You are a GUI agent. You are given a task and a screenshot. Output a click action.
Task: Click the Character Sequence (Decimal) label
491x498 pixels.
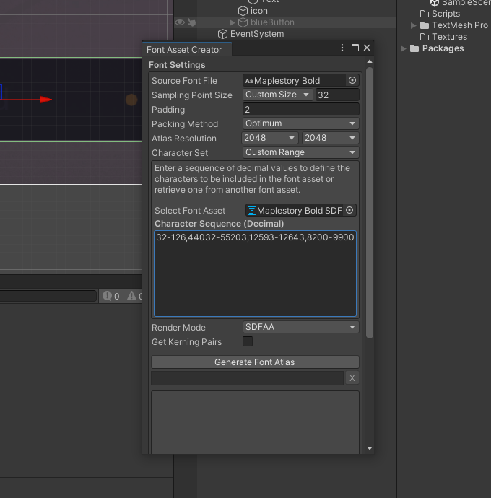[220, 224]
